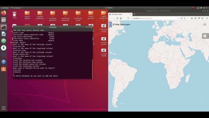Open the clock and calendar in top bar
The height and width of the screenshot is (118, 209).
point(109,8)
